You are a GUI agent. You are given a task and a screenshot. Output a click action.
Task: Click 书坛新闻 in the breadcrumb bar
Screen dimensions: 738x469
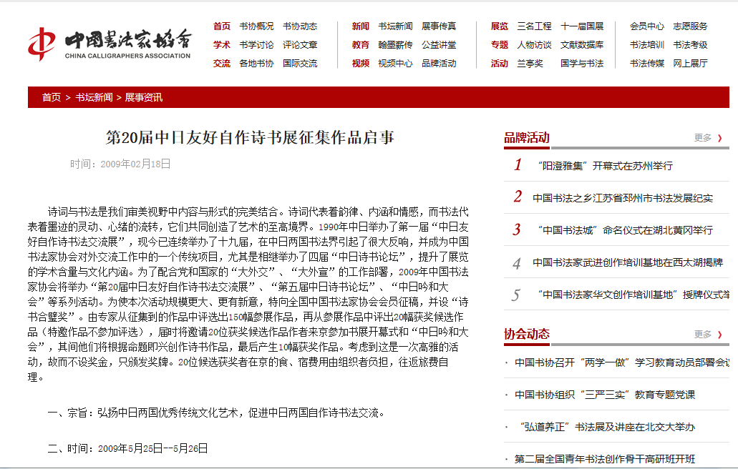coord(94,97)
